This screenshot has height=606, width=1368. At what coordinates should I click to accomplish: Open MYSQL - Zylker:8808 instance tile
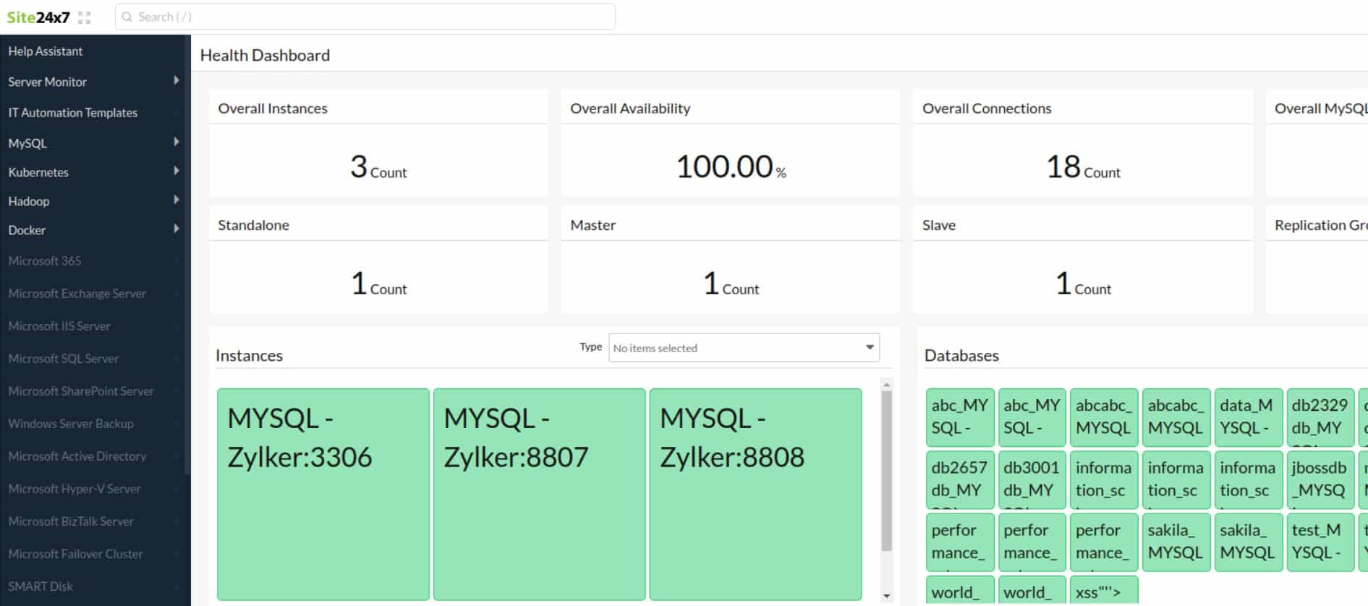click(x=755, y=495)
